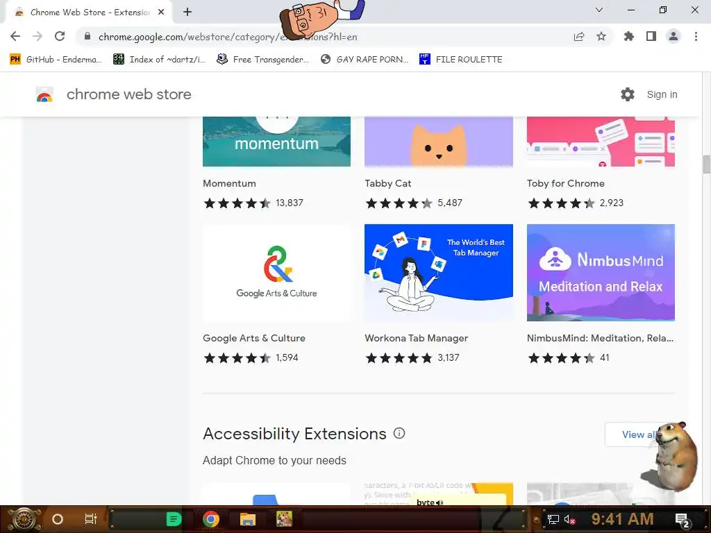This screenshot has height=533, width=711.
Task: Open the Workona Tab Manager image
Action: coord(439,272)
